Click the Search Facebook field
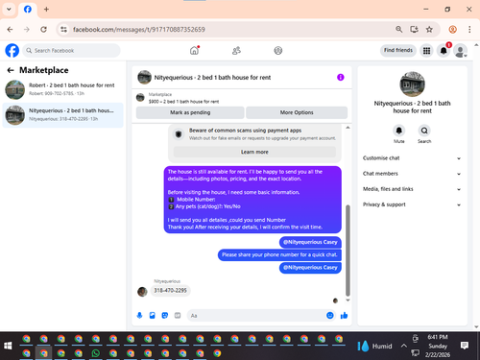 coord(71,51)
